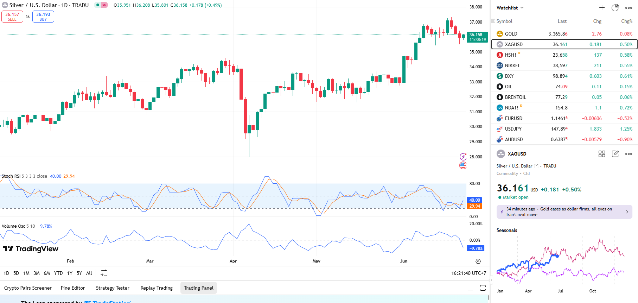Add a symbol with the Watchlist plus icon

602,8
